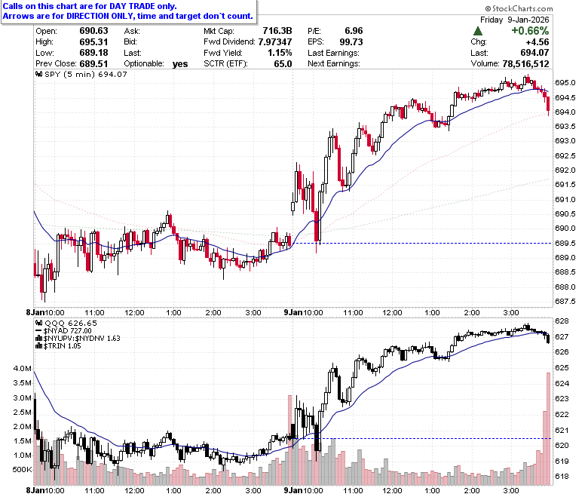The height and width of the screenshot is (497, 588).
Task: Click the +0.66% percent change value
Action: tap(530, 31)
